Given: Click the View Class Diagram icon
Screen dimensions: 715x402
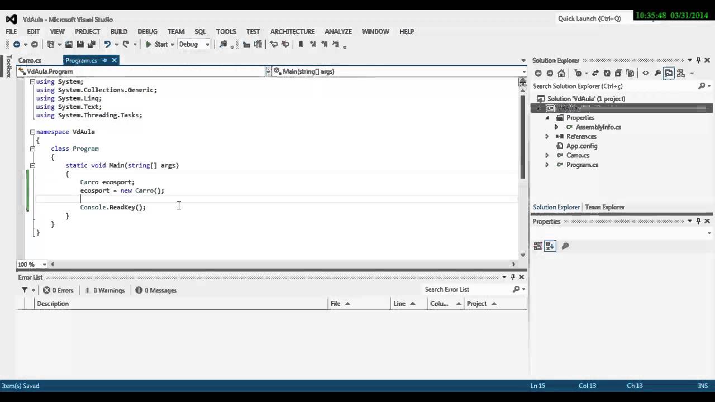Looking at the screenshot, I should (681, 73).
